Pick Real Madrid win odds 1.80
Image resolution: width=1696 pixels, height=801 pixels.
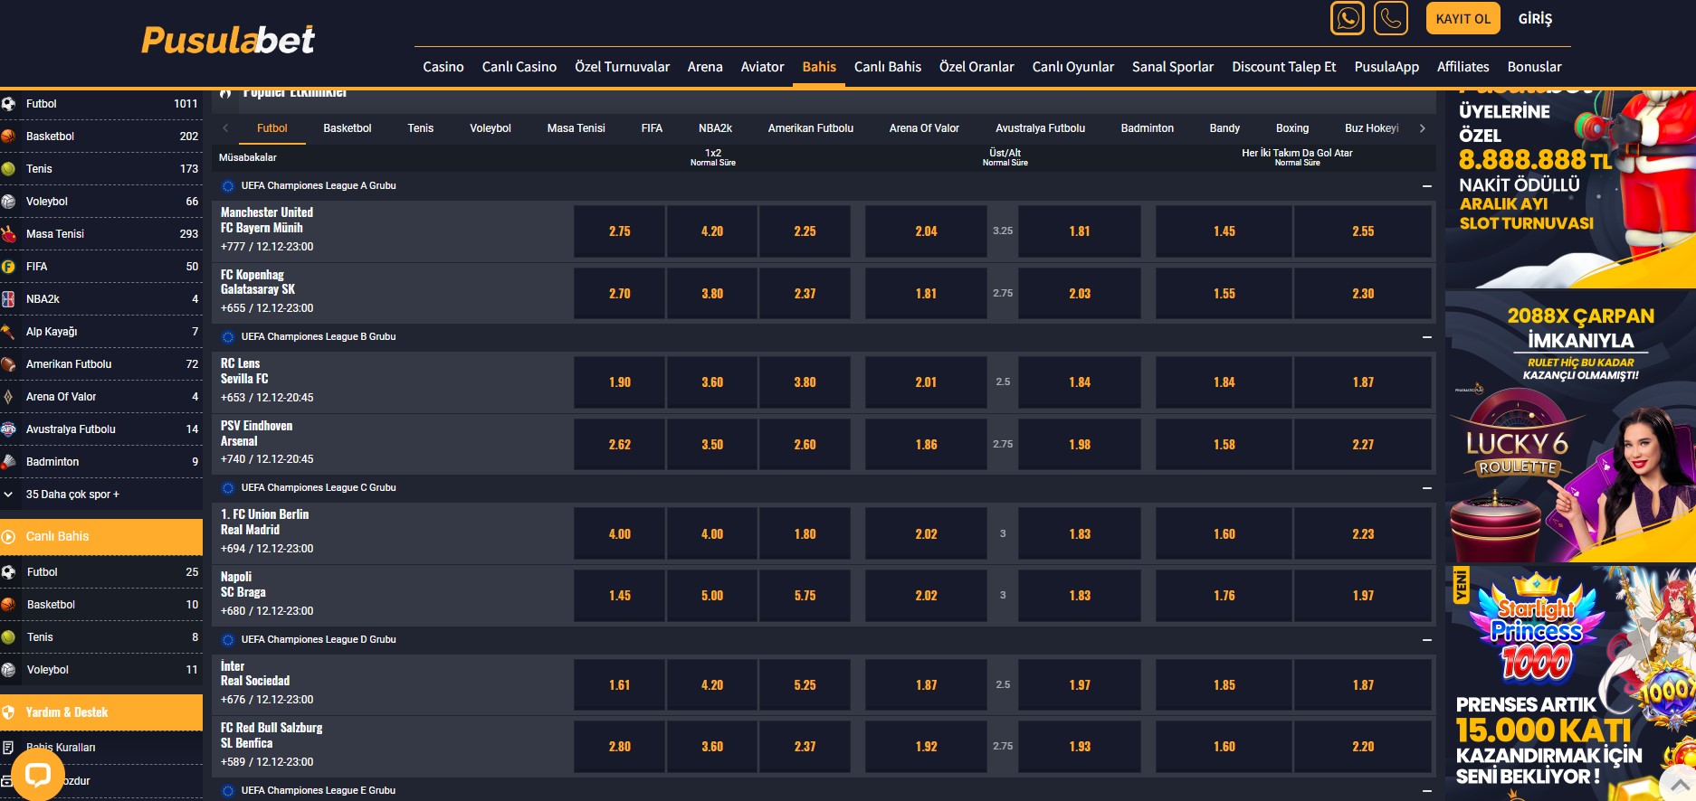pyautogui.click(x=805, y=534)
